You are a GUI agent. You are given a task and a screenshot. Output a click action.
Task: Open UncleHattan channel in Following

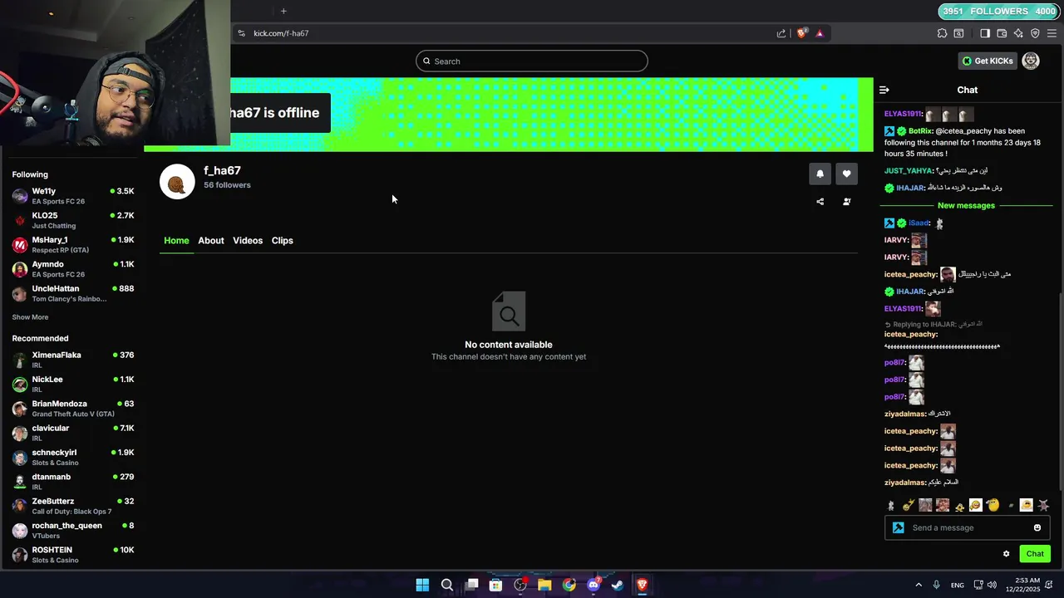point(73,293)
